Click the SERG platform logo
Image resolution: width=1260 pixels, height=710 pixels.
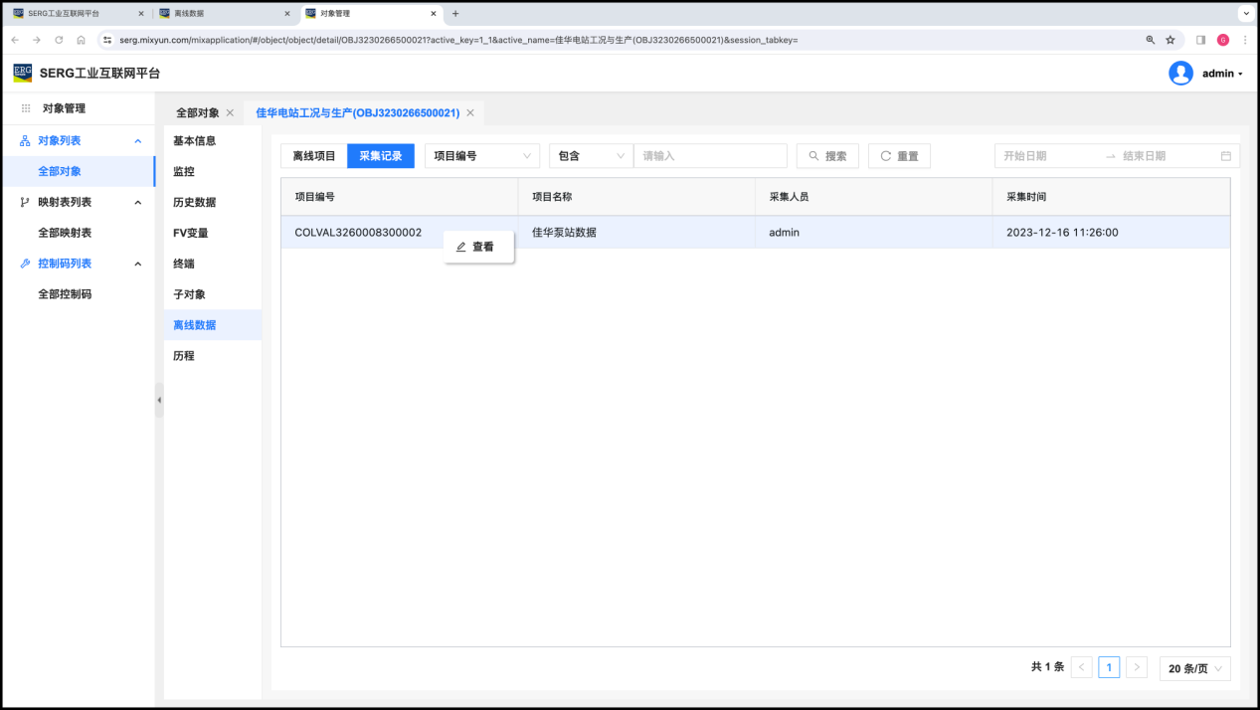point(23,73)
